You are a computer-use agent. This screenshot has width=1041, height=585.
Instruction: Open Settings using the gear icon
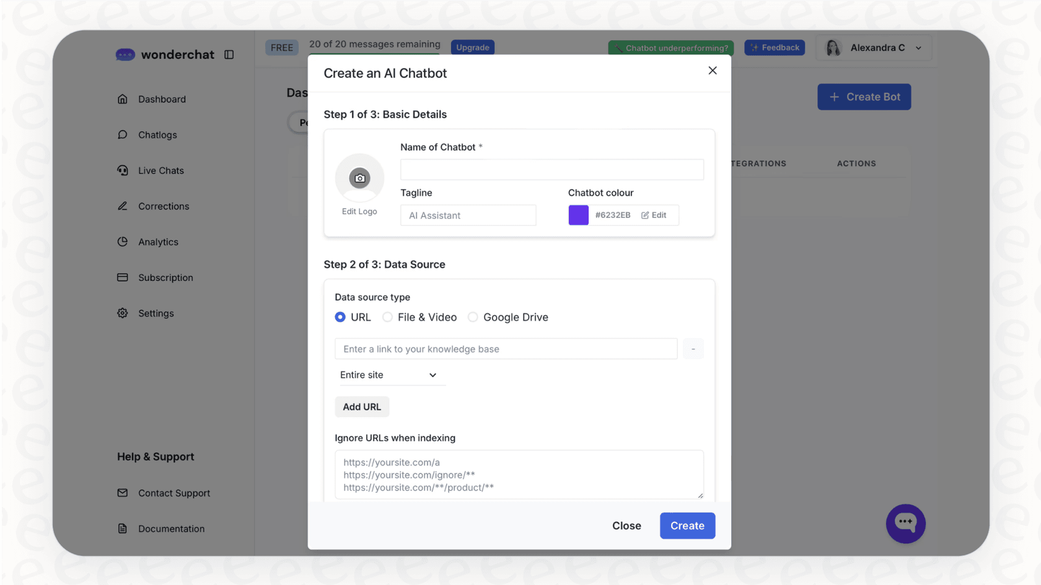click(x=123, y=313)
